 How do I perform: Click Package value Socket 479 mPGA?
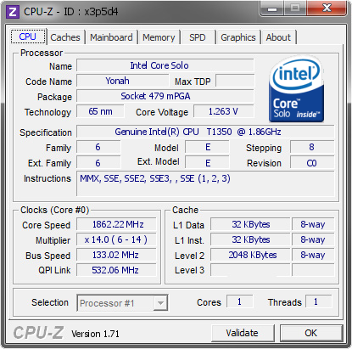[165, 96]
